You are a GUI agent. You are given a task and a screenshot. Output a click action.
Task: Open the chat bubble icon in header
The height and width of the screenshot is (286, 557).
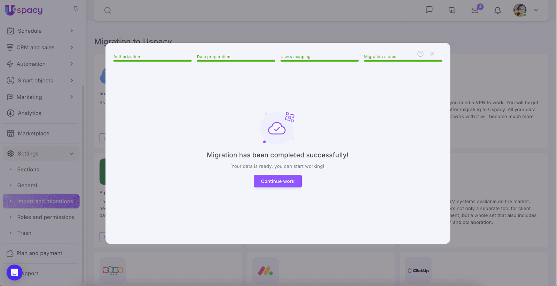tap(429, 10)
